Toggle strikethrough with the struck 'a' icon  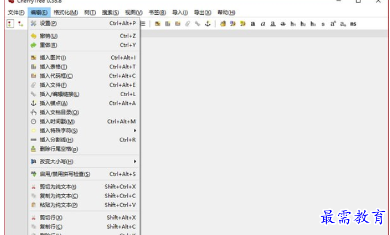pyautogui.click(x=283, y=24)
